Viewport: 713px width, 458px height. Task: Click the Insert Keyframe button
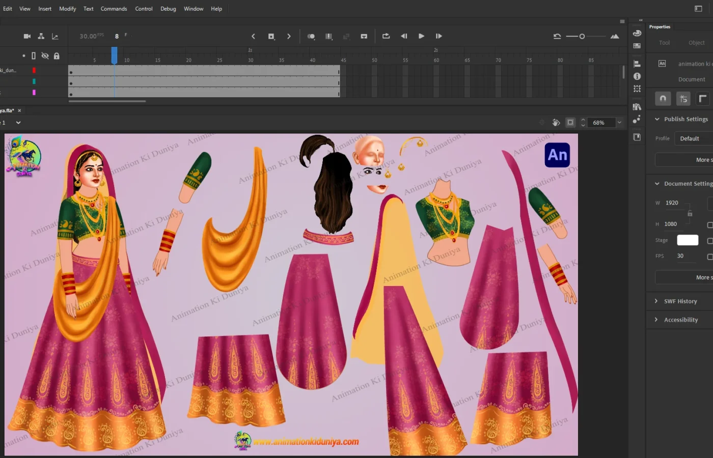coord(271,36)
